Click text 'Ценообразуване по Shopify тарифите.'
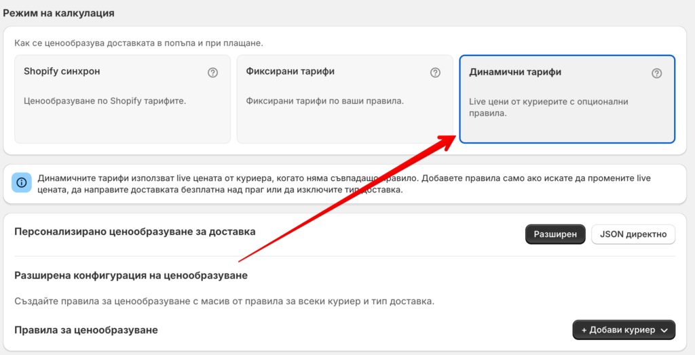The image size is (695, 355). click(x=105, y=101)
